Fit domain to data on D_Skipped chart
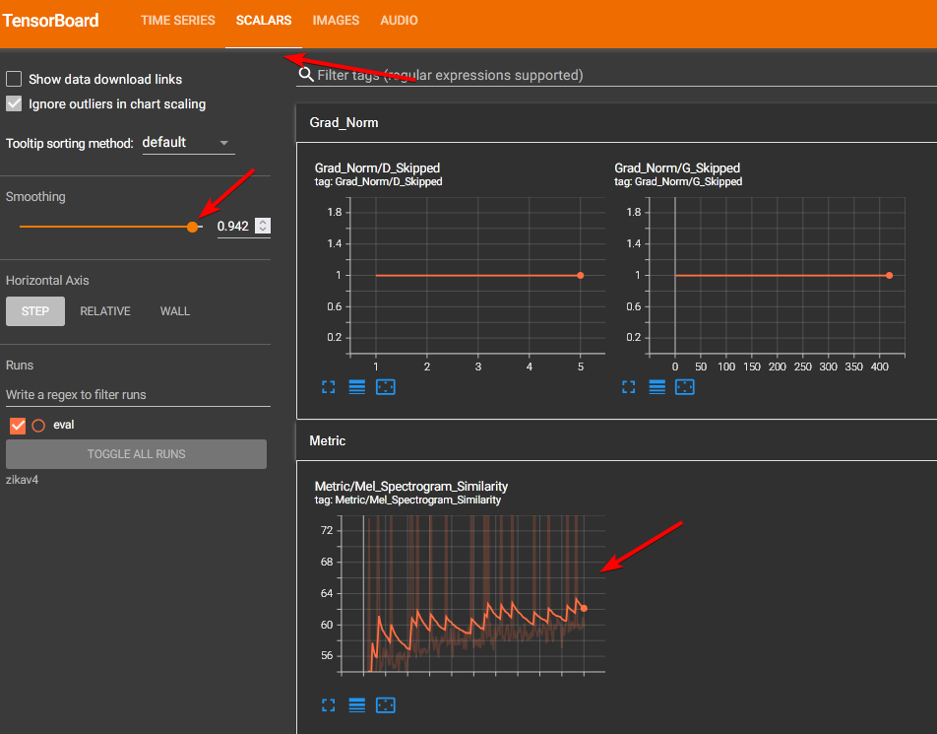The width and height of the screenshot is (937, 734). (386, 387)
